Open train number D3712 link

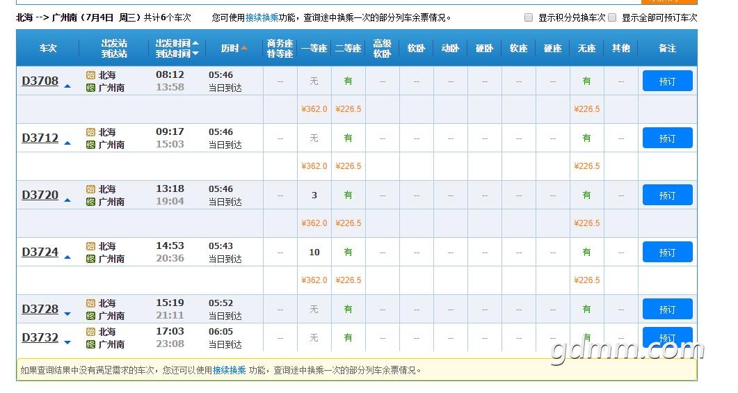pyautogui.click(x=40, y=138)
